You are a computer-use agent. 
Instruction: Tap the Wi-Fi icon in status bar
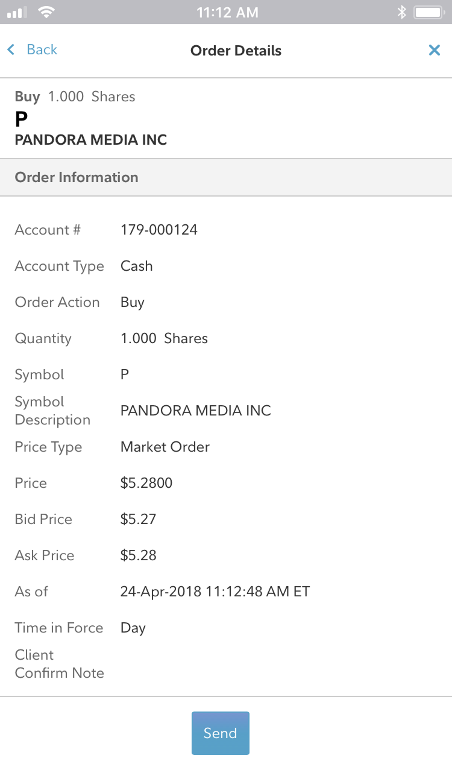coord(46,12)
